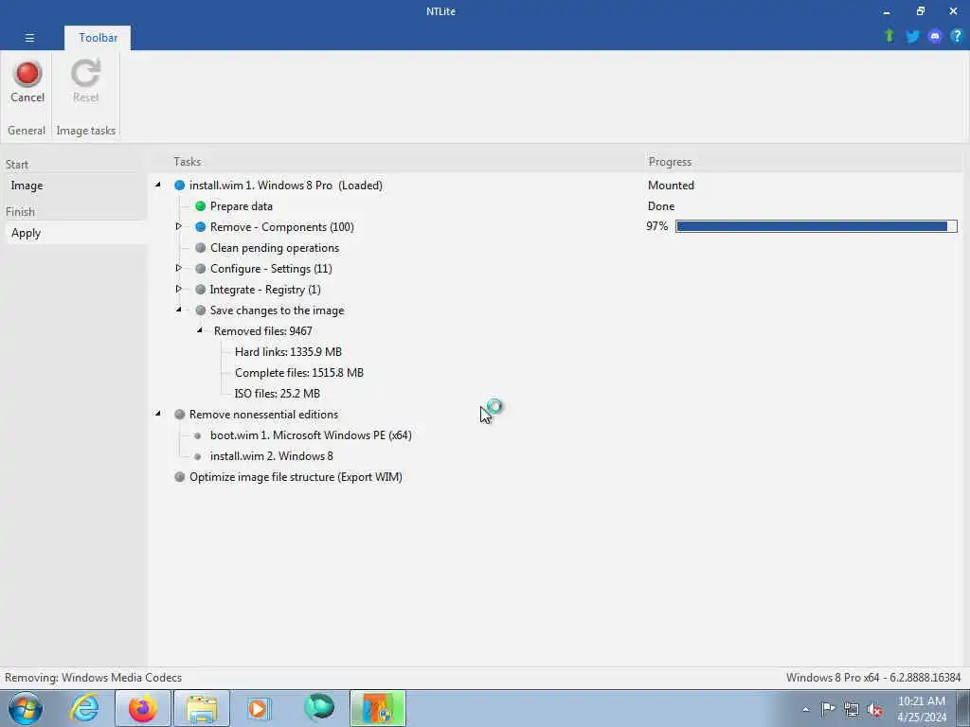Open the Windows Start button
The height and width of the screenshot is (727, 970).
pyautogui.click(x=26, y=708)
